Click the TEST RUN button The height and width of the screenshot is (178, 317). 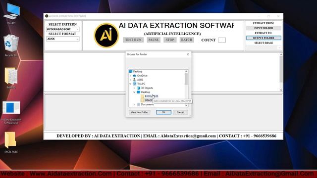[x=133, y=40]
